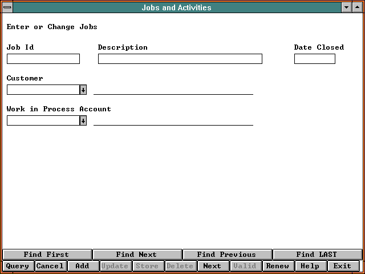Select the Description text field
This screenshot has width=365, height=274.
[x=180, y=59]
